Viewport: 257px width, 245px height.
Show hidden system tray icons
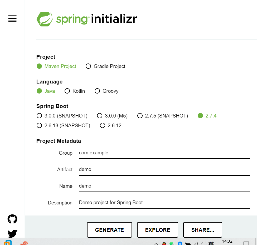156,244
